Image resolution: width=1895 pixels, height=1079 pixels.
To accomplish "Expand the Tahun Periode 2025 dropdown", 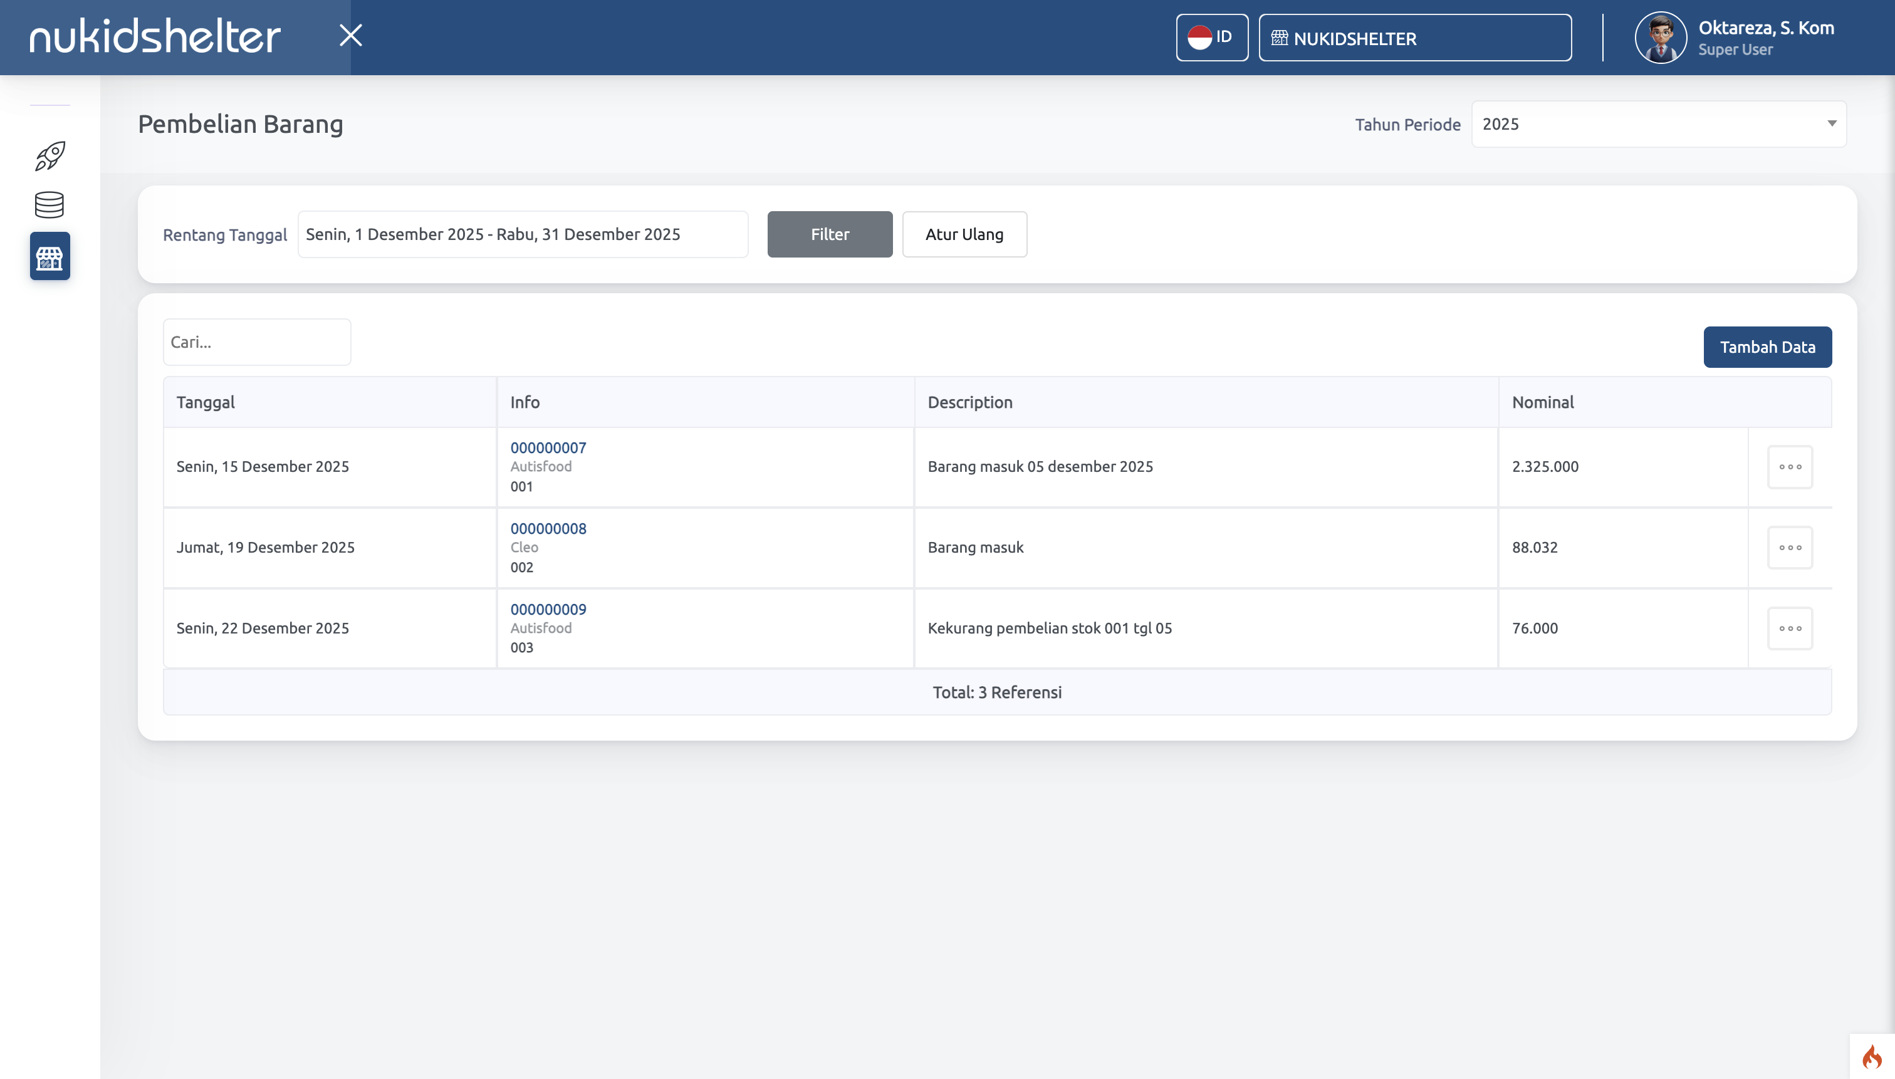I will [1658, 125].
